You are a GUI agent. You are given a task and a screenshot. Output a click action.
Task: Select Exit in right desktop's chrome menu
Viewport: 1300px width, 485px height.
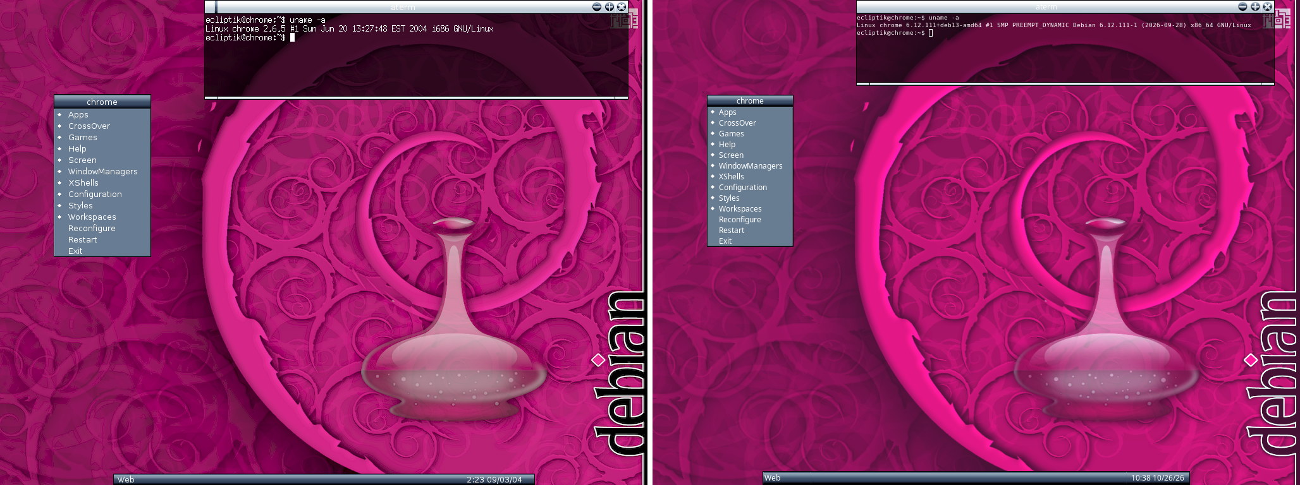(x=750, y=241)
